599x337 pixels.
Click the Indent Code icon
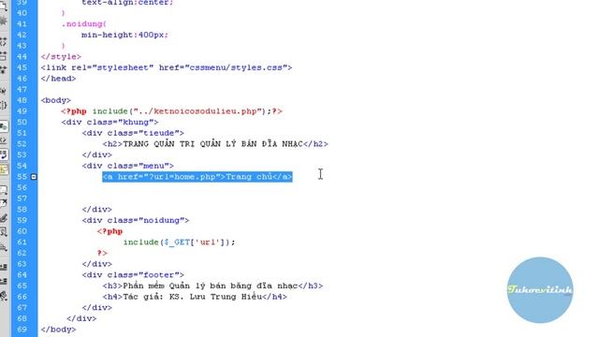[x=4, y=267]
